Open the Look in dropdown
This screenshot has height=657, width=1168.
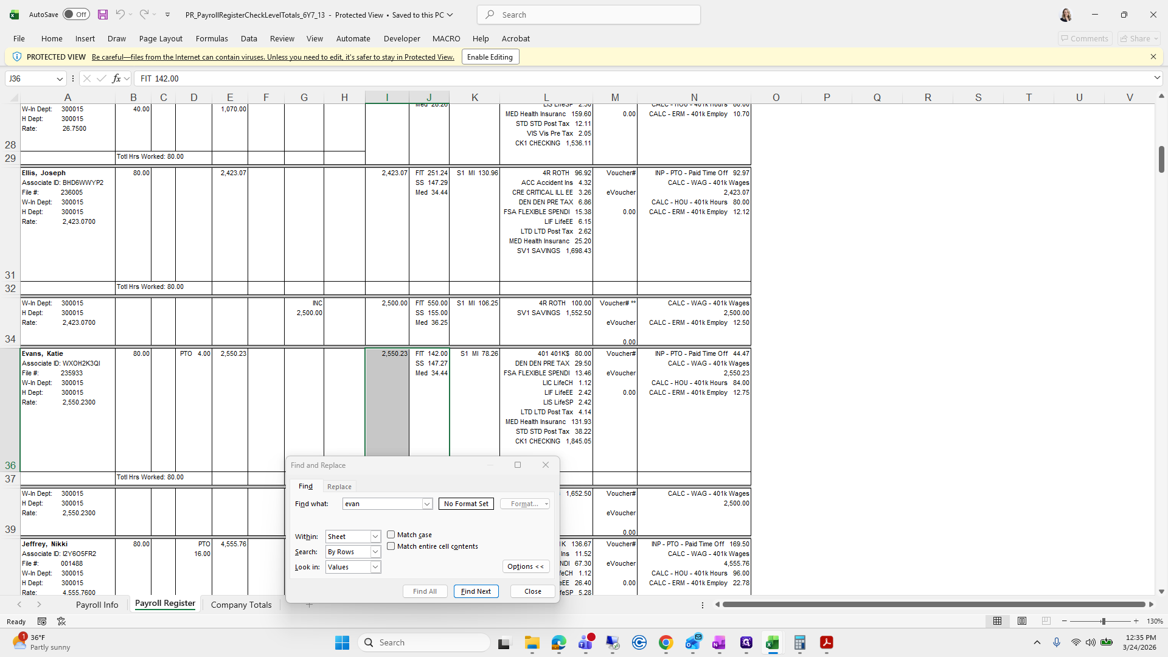[x=375, y=567]
